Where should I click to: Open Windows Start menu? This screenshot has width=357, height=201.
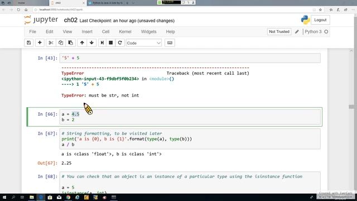pos(4,197)
